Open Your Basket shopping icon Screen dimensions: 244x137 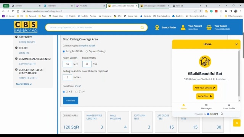[209, 27]
